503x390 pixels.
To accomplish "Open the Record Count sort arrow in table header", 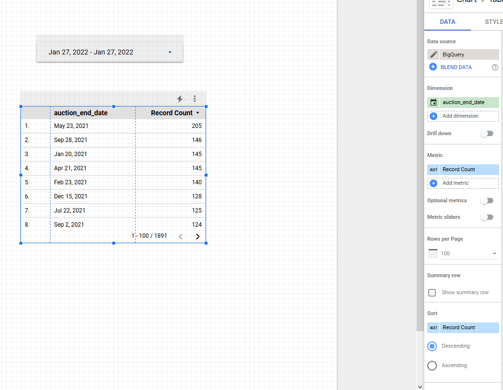I will 197,112.
